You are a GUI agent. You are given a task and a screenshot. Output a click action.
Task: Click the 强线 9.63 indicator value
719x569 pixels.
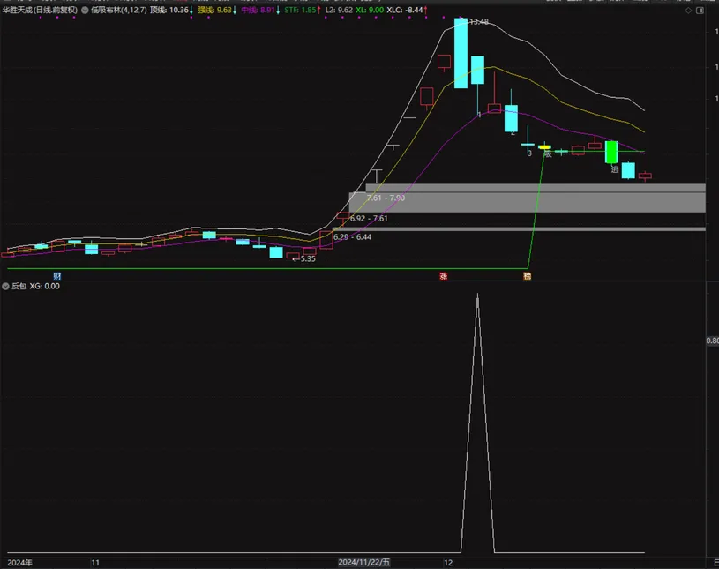point(217,10)
